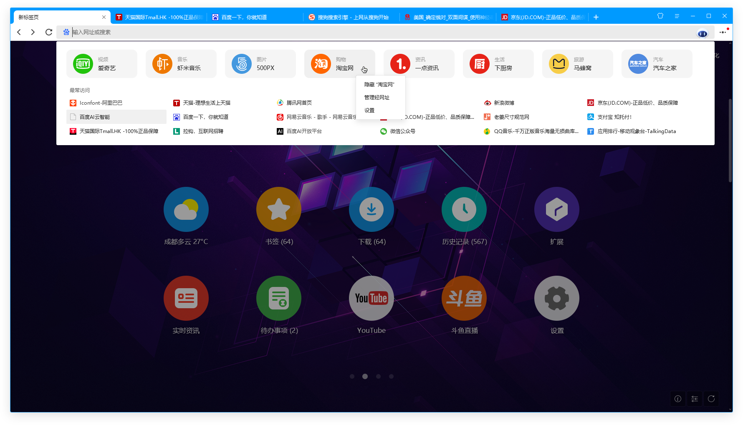
Task: Go to fourth speed dial page dot
Action: [391, 376]
